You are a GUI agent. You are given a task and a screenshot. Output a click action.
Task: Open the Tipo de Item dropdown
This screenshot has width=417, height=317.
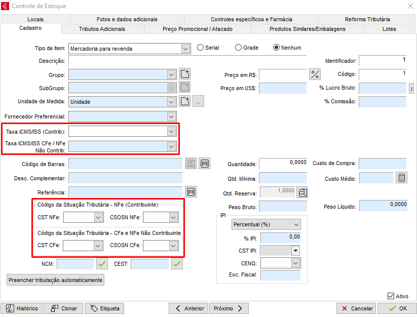click(185, 49)
